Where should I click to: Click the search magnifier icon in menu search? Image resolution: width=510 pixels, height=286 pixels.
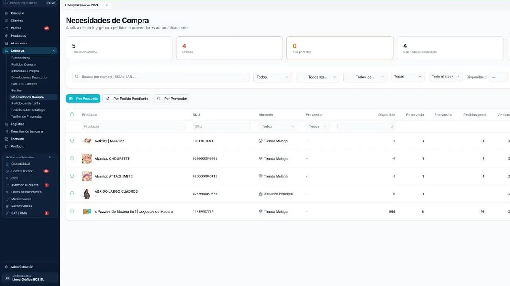[x=6, y=3]
